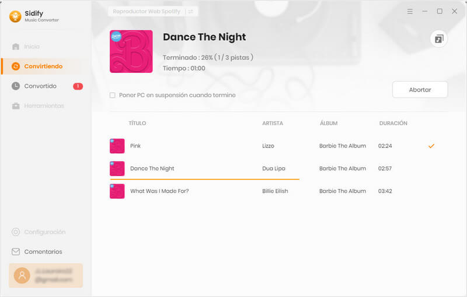Click artist Lizzo

268,146
